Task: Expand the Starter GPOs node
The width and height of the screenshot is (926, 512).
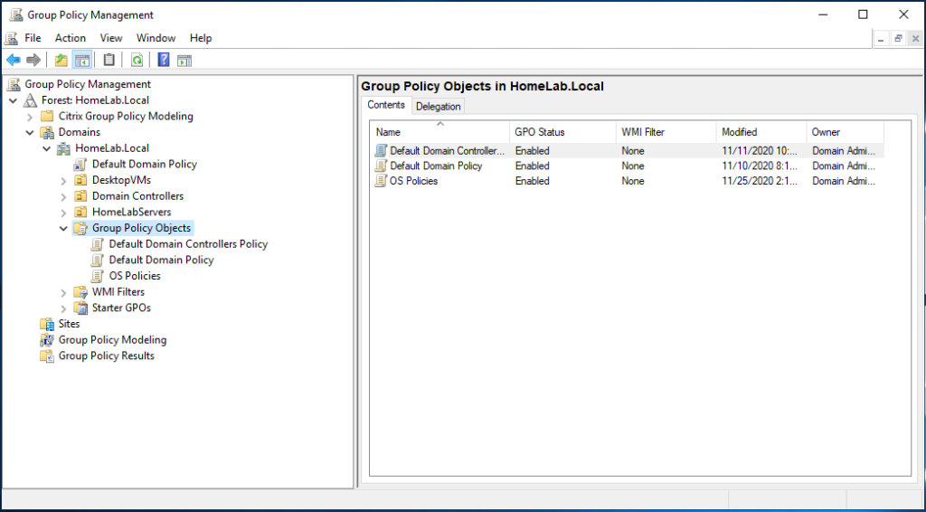Action: (64, 308)
